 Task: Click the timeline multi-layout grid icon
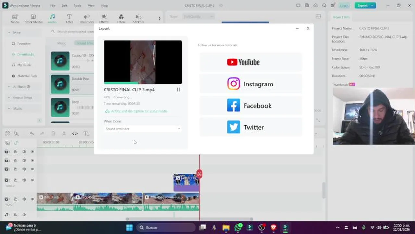(x=7, y=133)
